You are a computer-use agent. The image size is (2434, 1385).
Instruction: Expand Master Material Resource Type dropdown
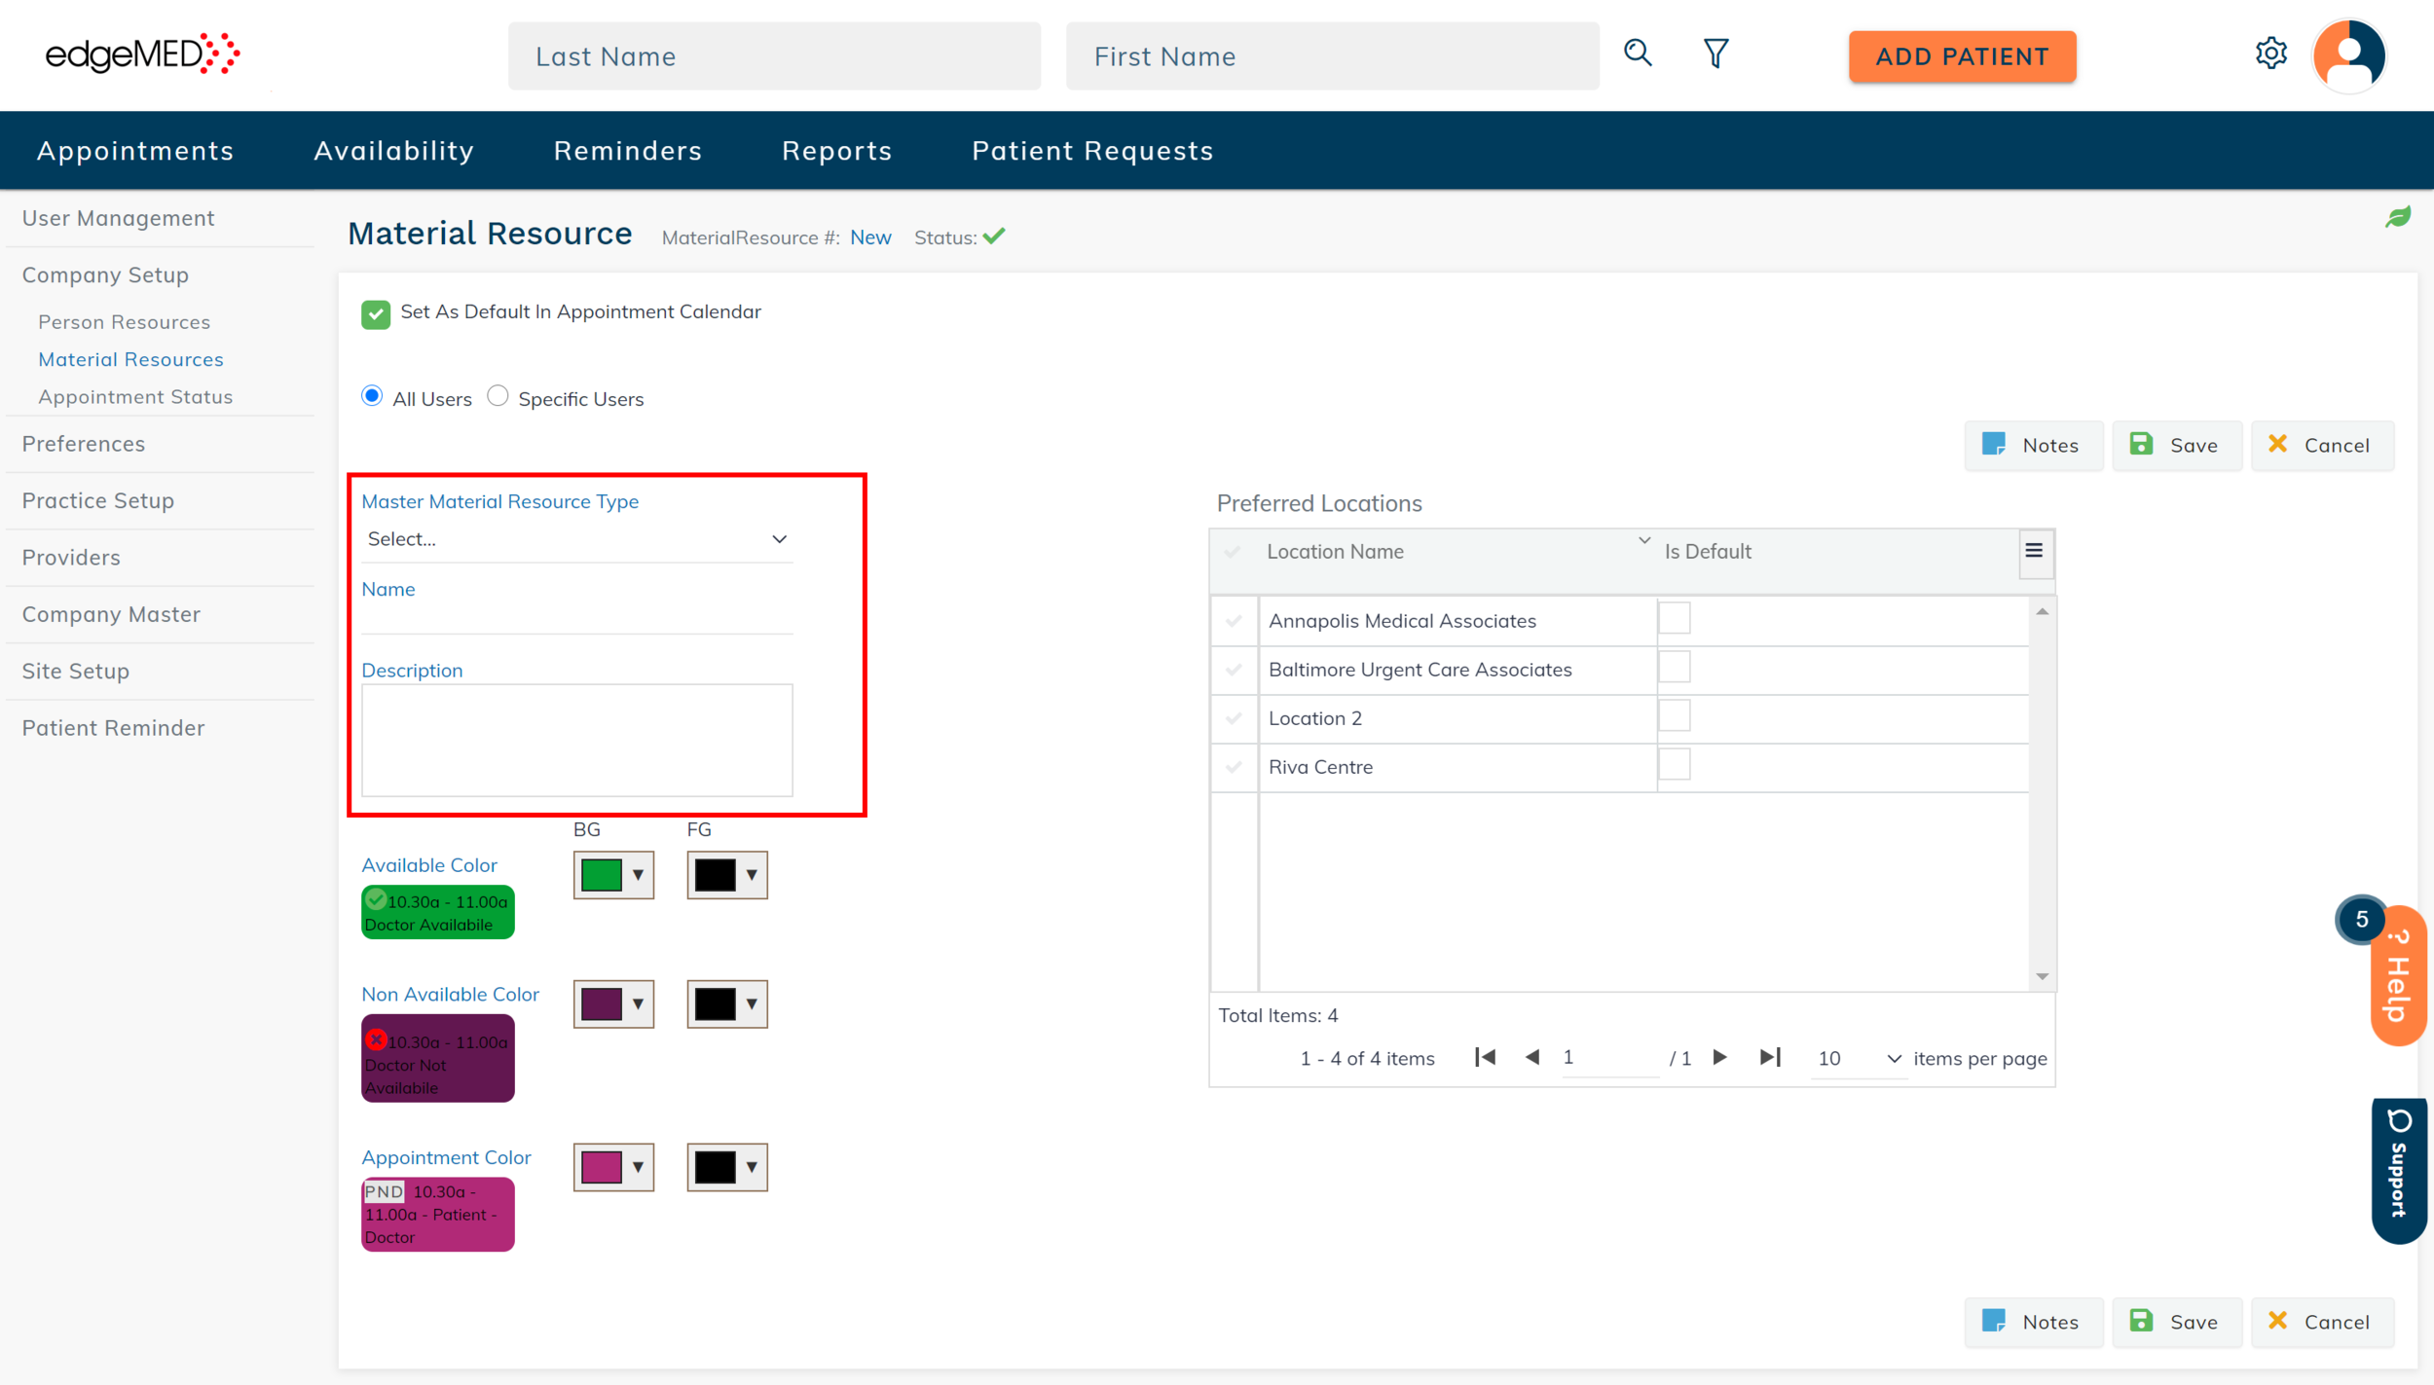779,539
